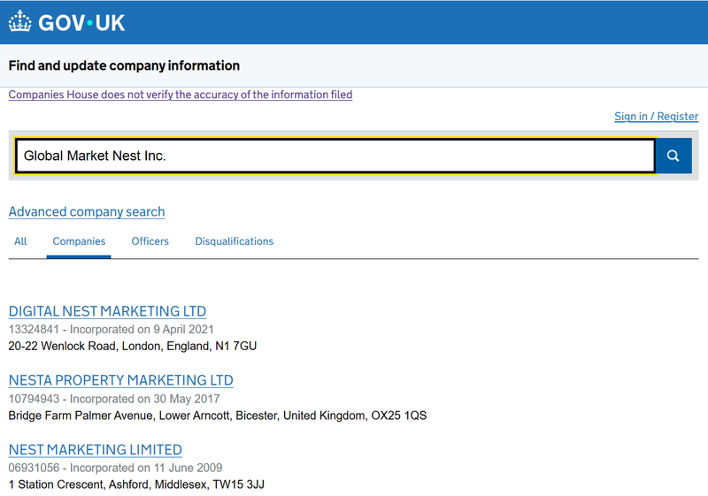The height and width of the screenshot is (496, 708).
Task: Click the GOV.UK header text link
Action: tap(81, 23)
